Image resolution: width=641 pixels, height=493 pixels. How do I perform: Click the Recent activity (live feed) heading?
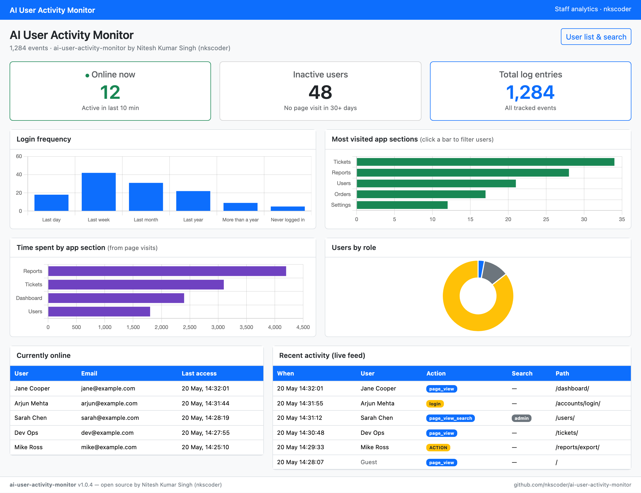[322, 355]
